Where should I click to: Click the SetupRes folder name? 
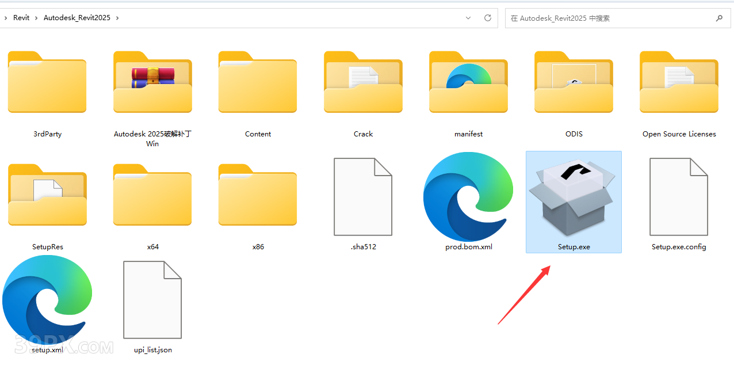coord(47,247)
